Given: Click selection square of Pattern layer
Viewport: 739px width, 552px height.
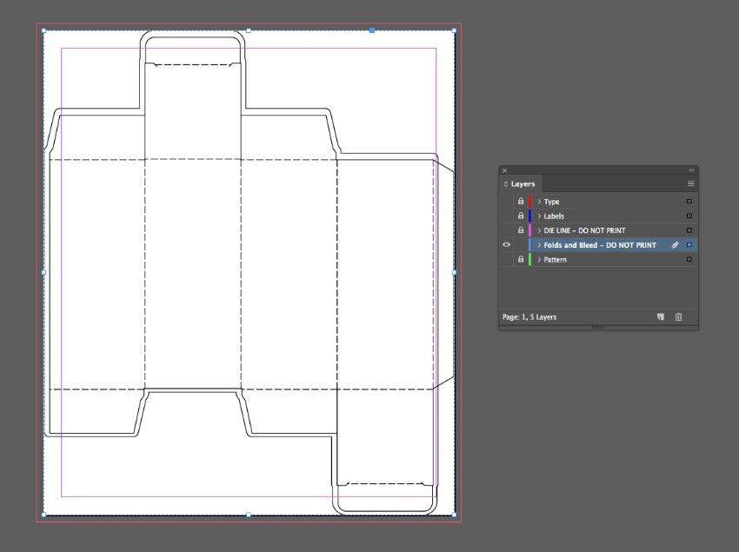Looking at the screenshot, I should (x=689, y=260).
